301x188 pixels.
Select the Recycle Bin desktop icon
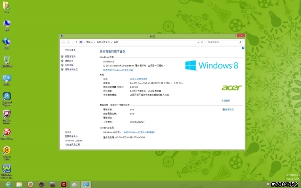click(7, 60)
